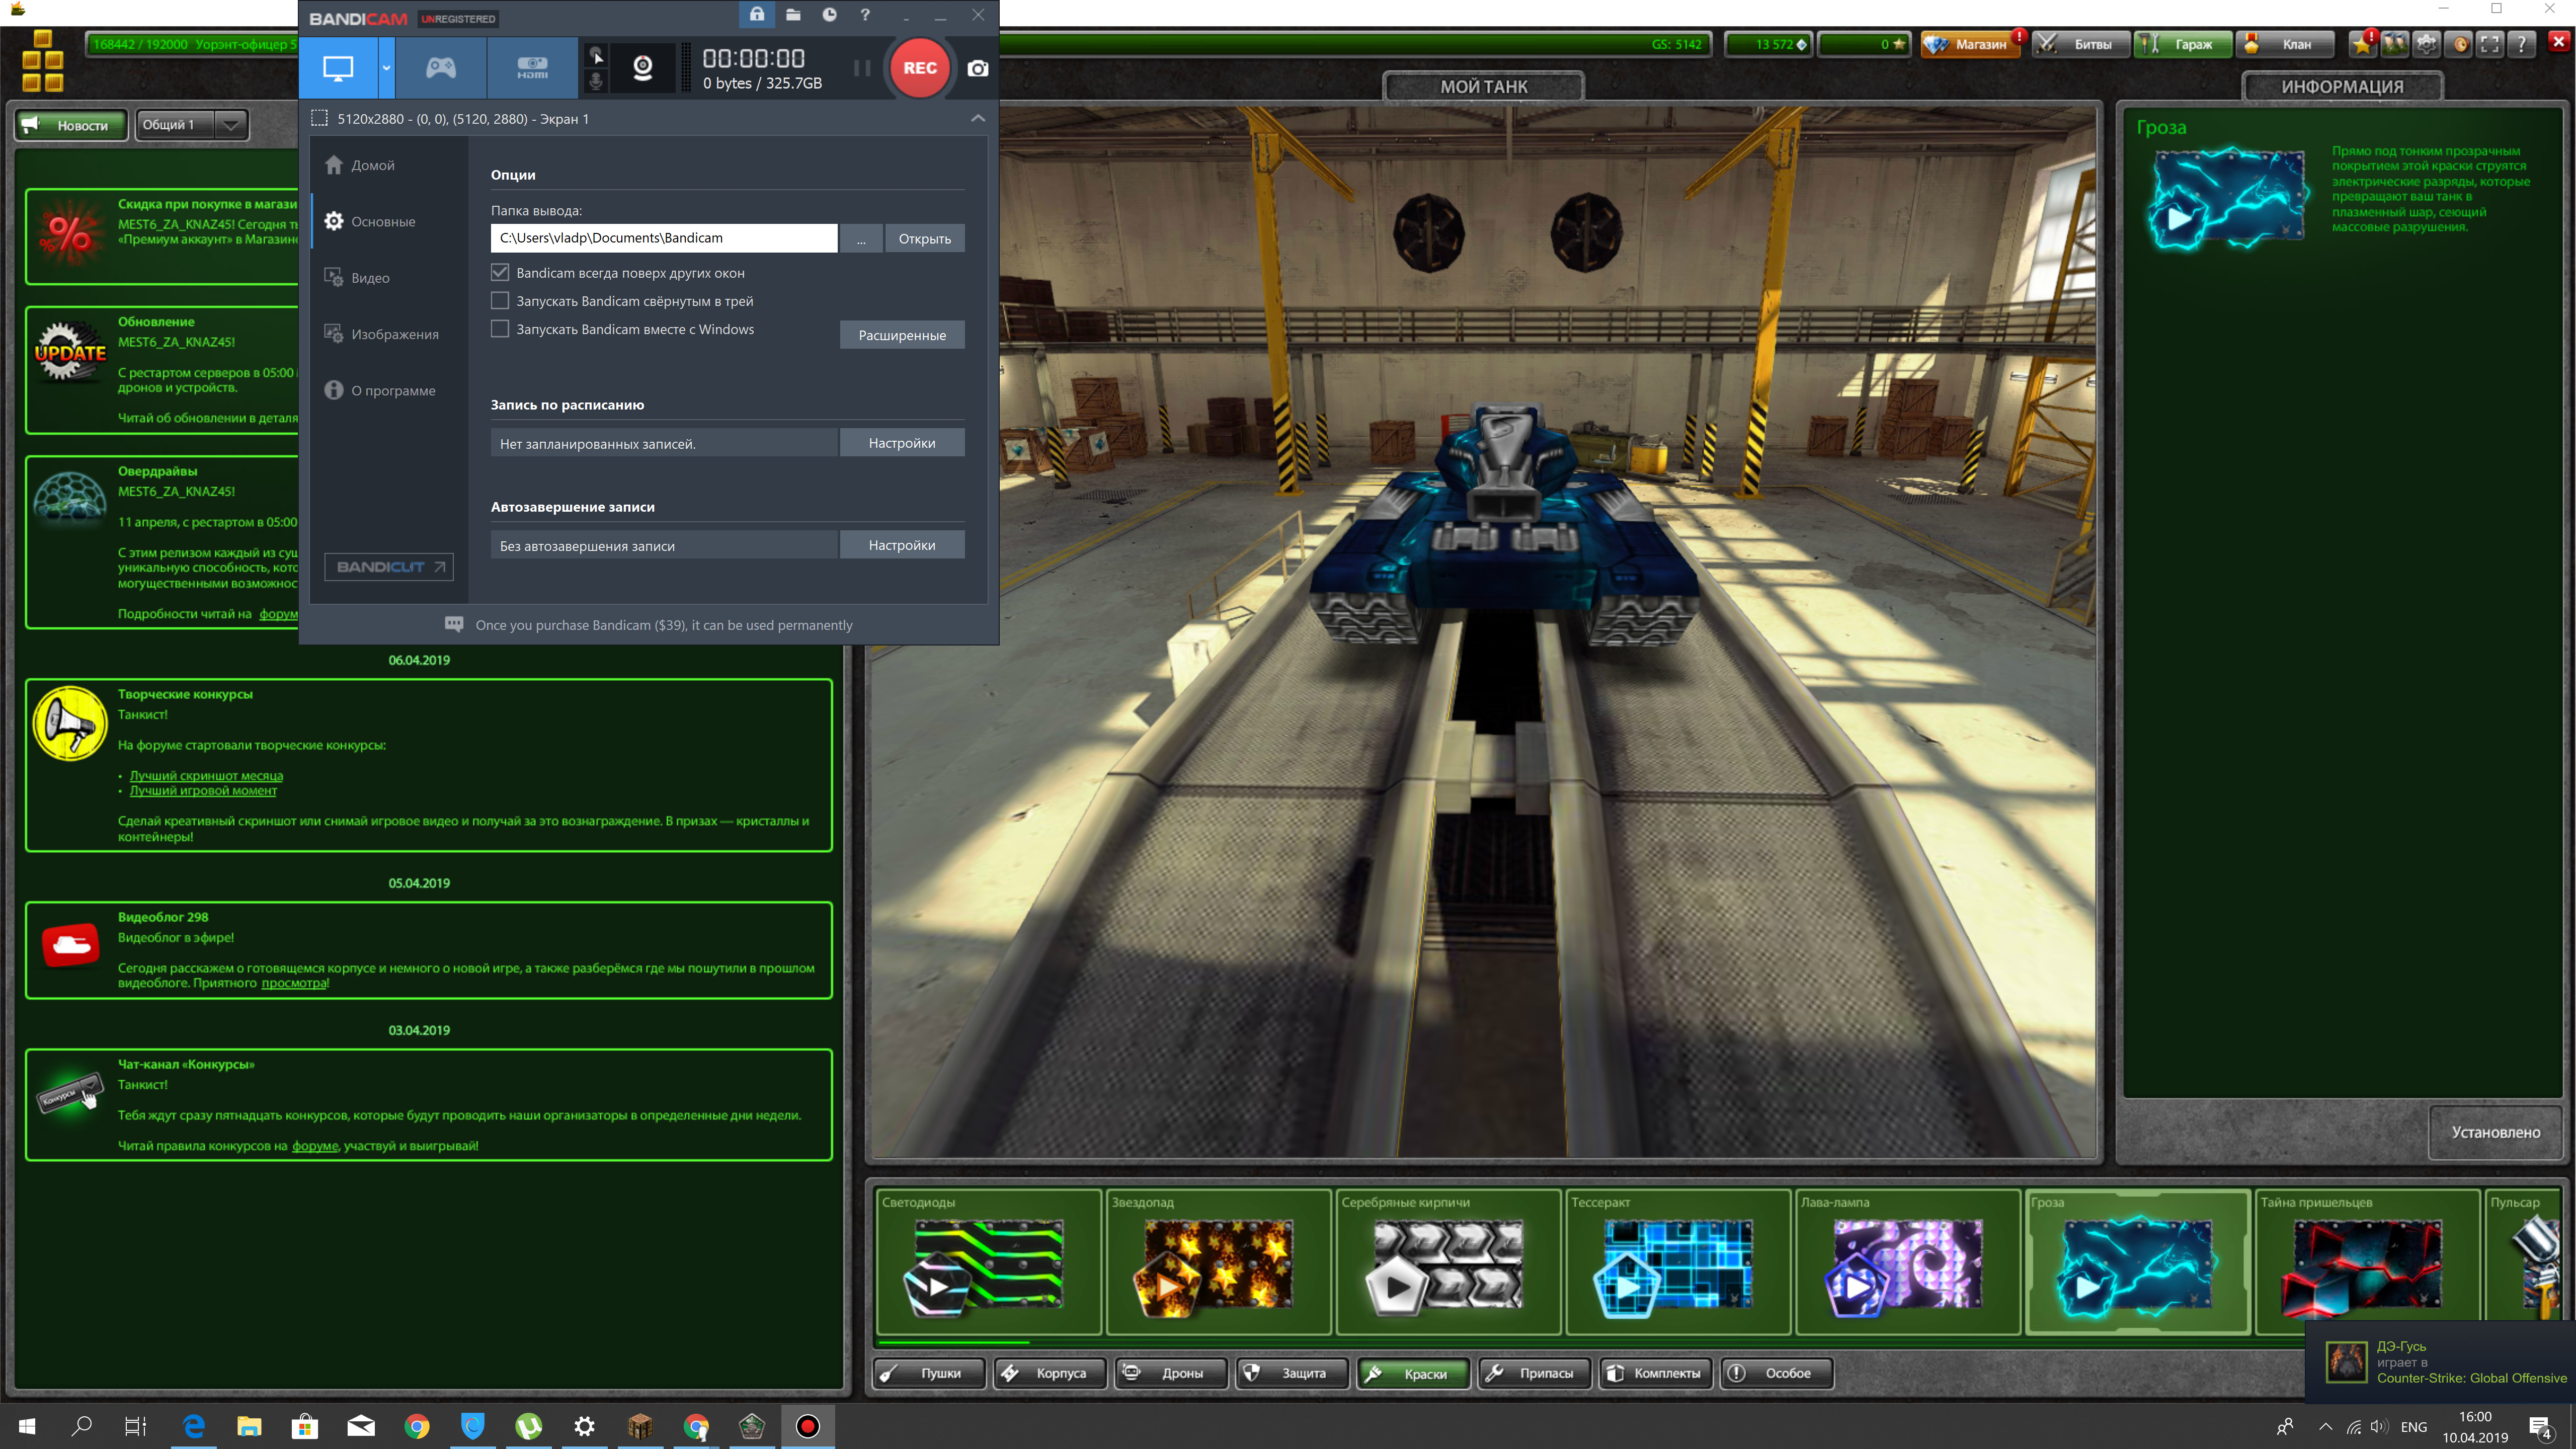Toggle Bandicam microphone icon
Screen dimensions: 2576x1449
596,81
